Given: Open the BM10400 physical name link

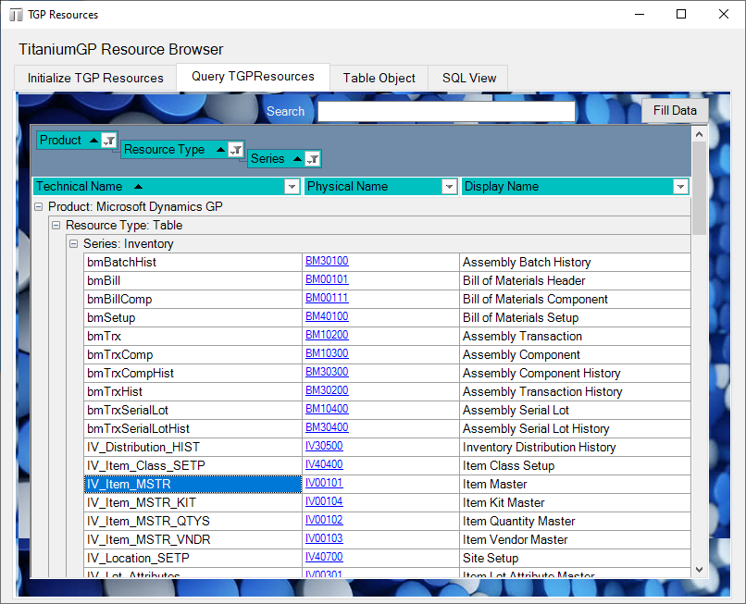Looking at the screenshot, I should [x=327, y=409].
